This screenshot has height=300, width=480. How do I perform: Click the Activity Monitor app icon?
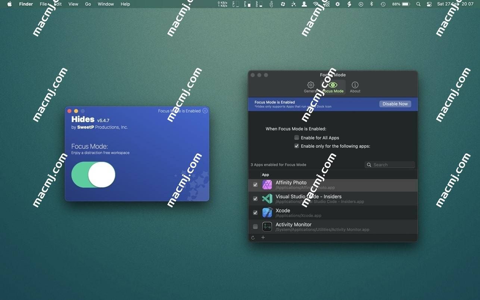(267, 226)
